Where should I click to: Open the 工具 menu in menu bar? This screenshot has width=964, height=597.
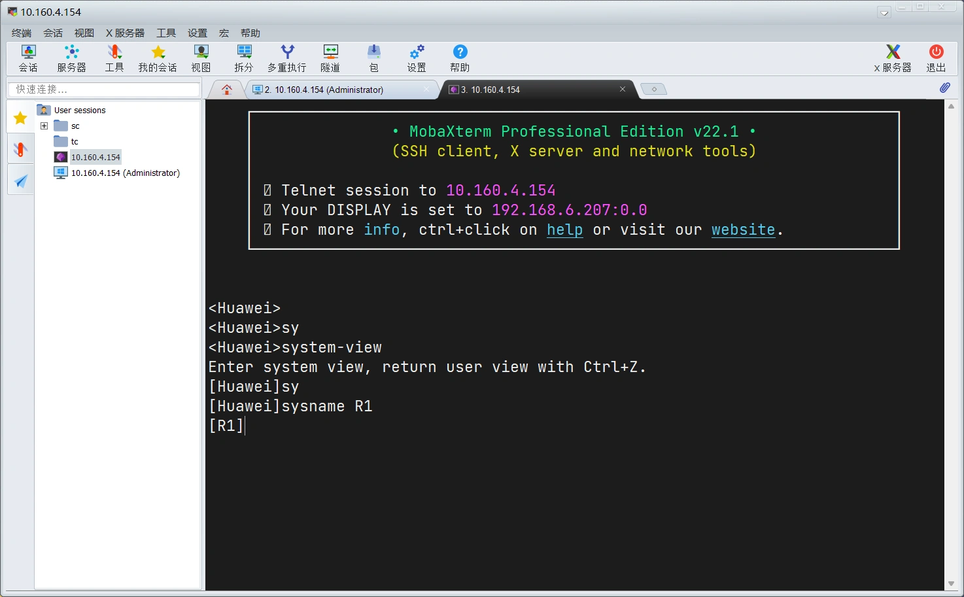166,33
